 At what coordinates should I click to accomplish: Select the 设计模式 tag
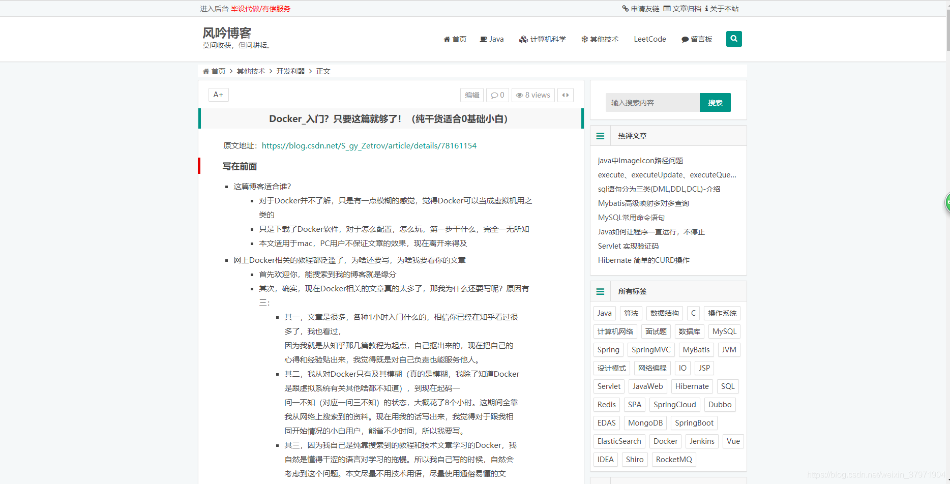pos(612,368)
